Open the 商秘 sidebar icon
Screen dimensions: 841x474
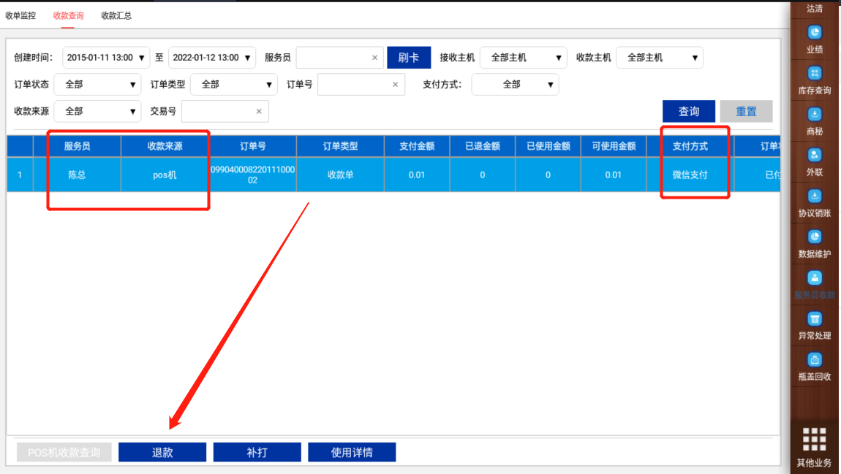(x=814, y=114)
